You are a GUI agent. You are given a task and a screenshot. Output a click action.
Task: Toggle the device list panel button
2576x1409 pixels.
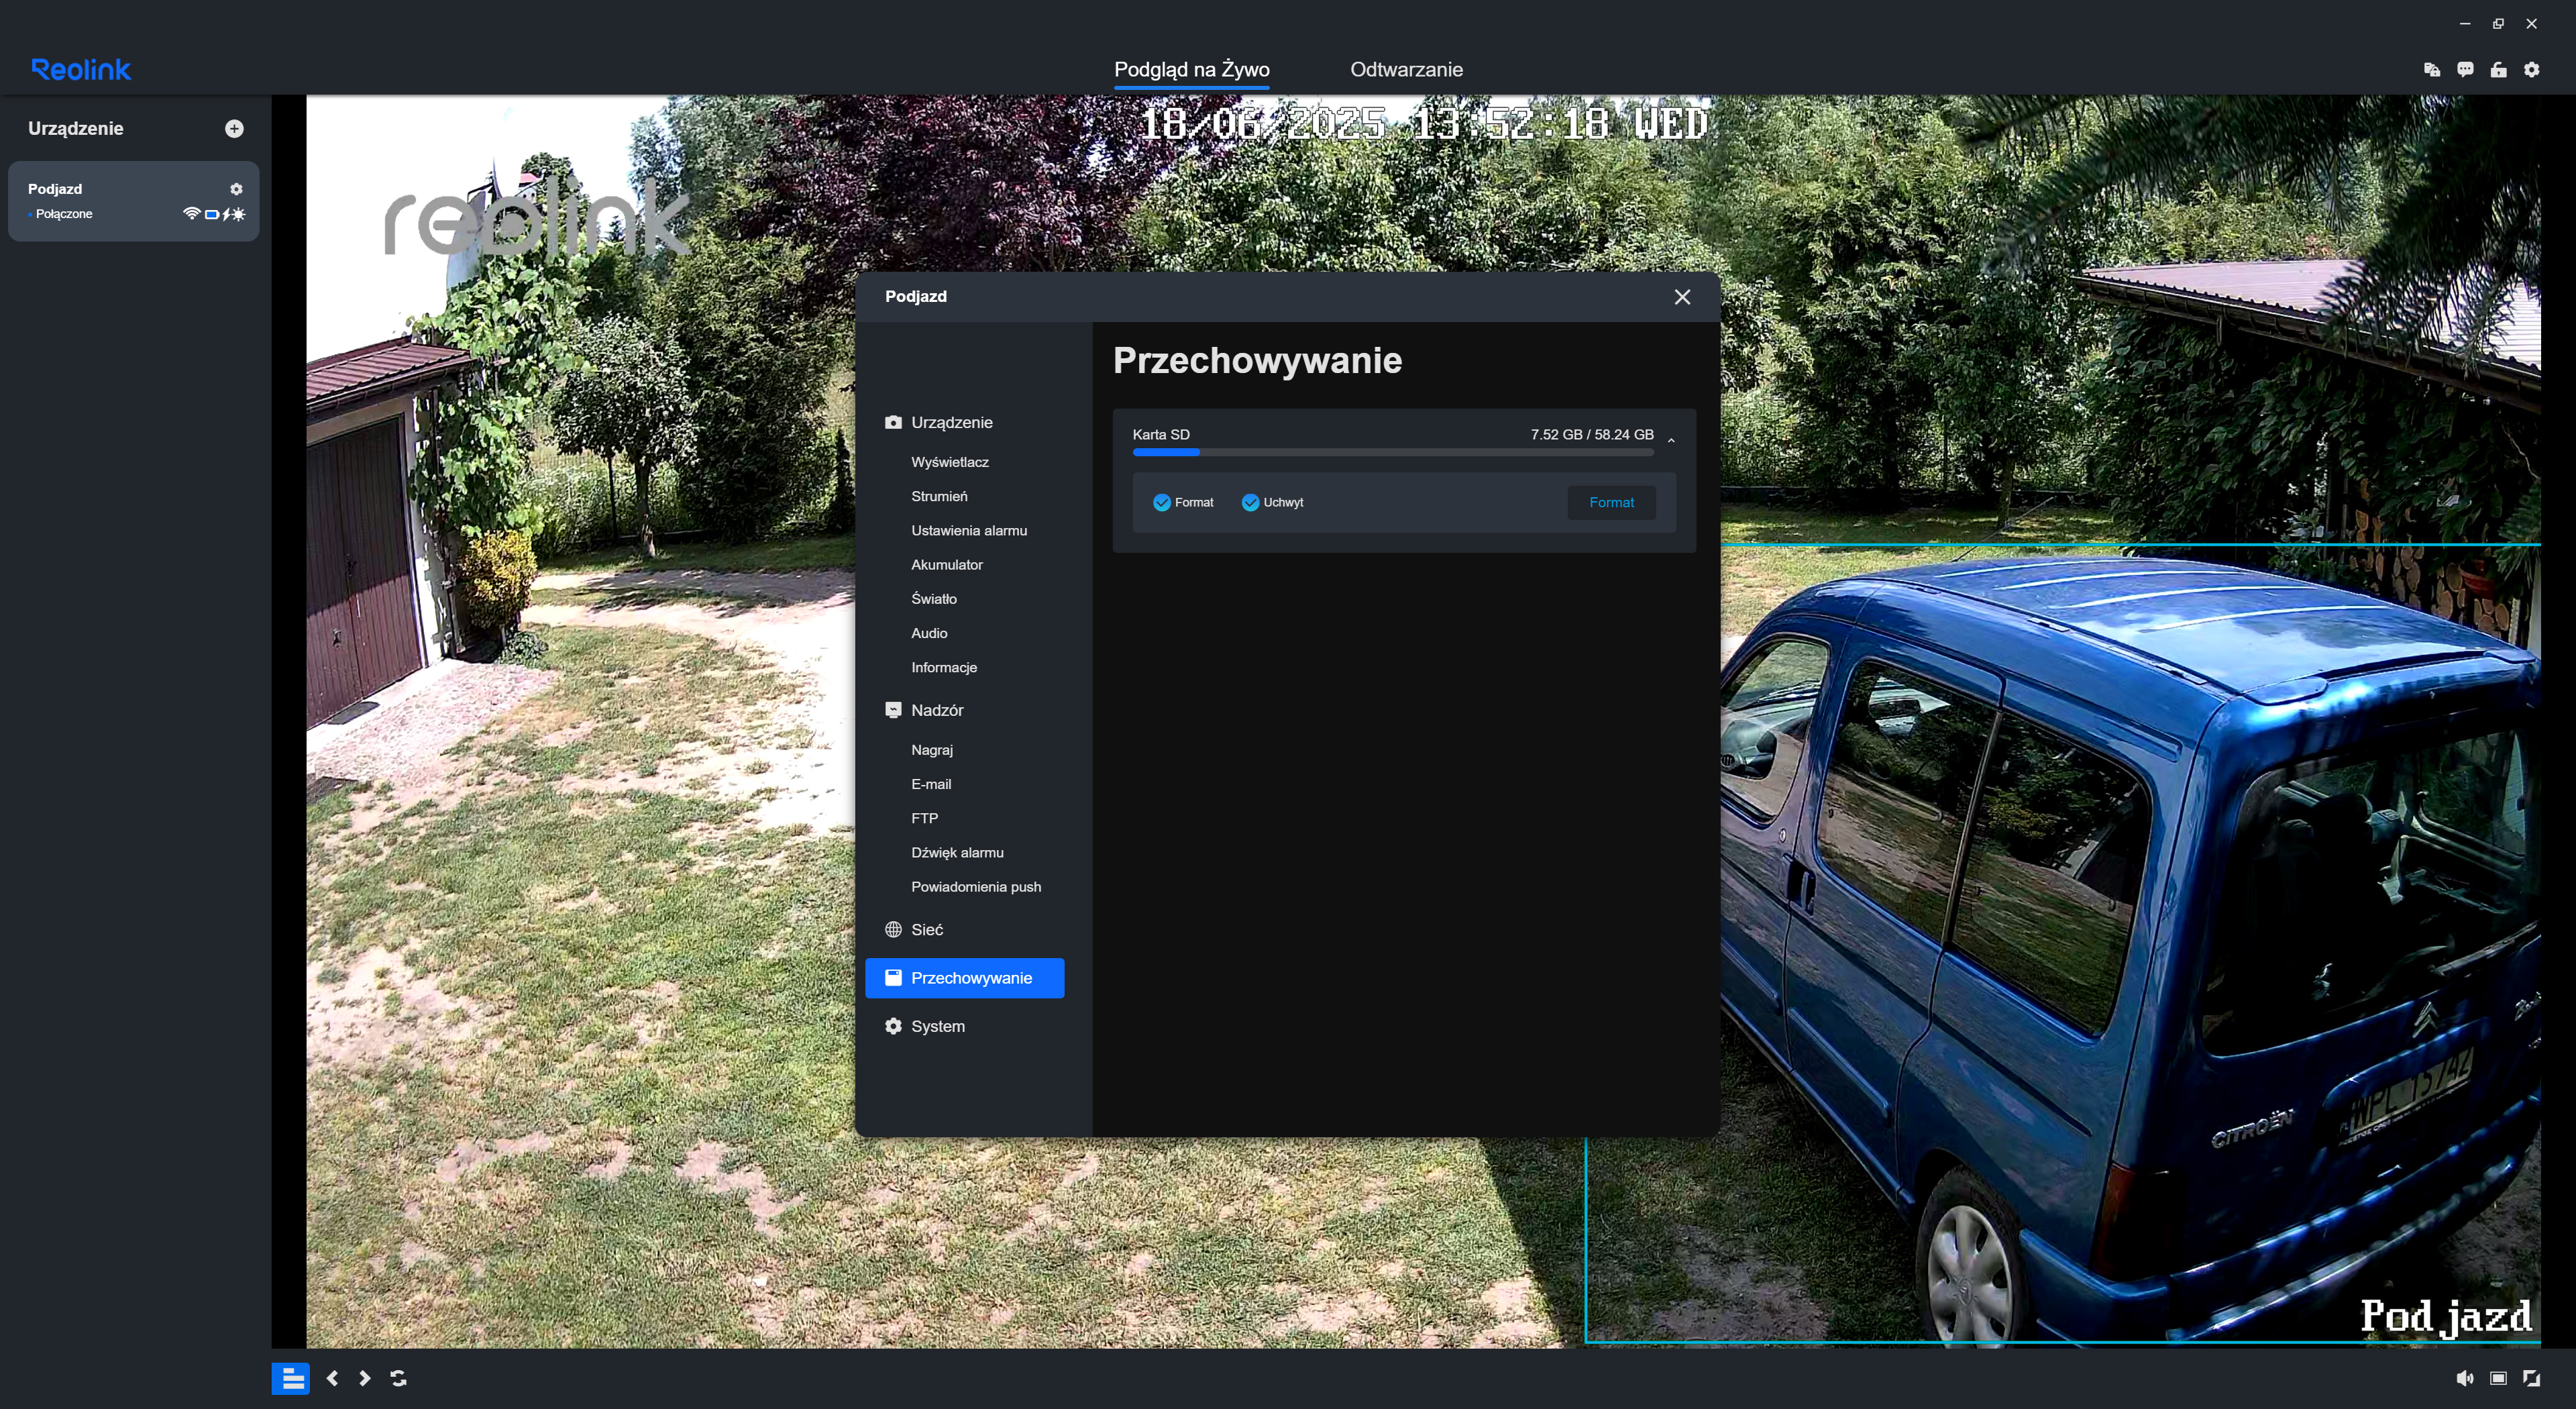pos(292,1378)
